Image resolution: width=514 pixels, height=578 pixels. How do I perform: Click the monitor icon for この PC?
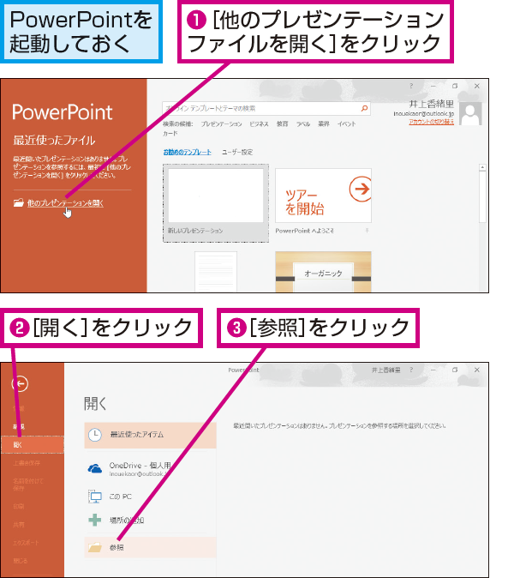pos(95,497)
